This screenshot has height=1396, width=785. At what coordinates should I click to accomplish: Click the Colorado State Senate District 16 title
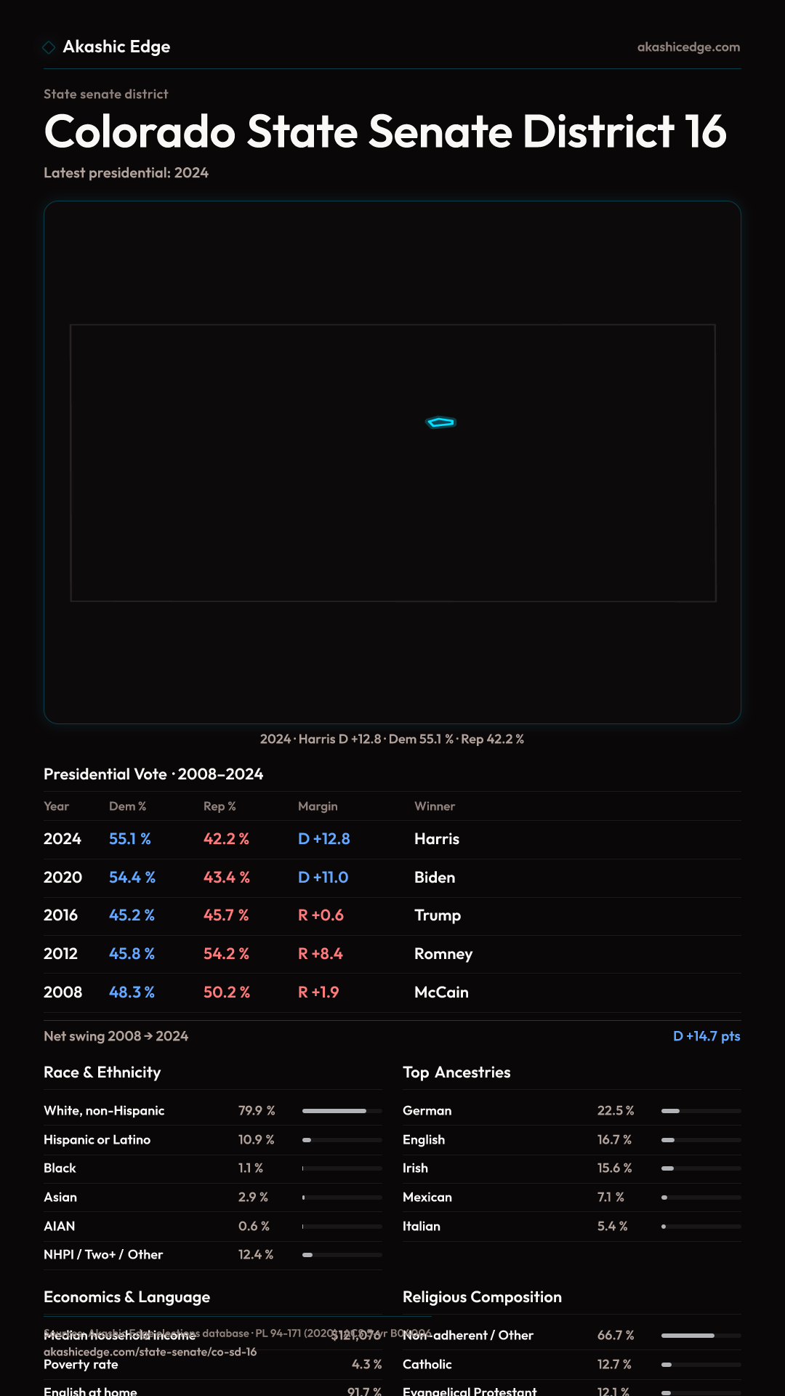coord(385,132)
